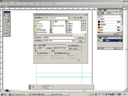Screen dimensions: 128x96
Task: Click the fill button in Colors panel
Action: coord(101,13)
